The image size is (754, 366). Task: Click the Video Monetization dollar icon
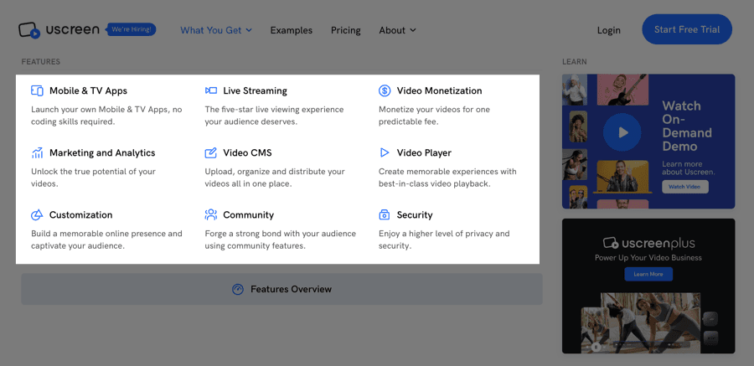[x=385, y=90]
